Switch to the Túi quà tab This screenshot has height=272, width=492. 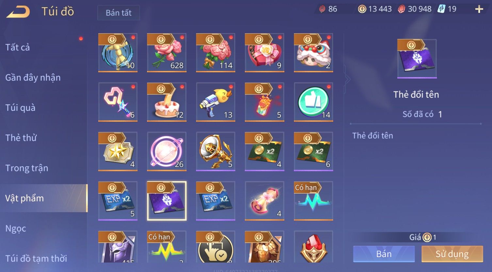[20, 108]
